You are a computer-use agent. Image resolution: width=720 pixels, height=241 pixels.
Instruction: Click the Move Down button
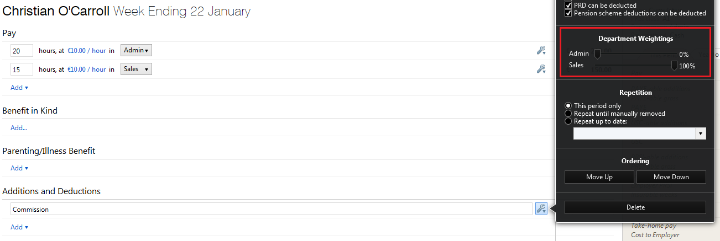671,177
